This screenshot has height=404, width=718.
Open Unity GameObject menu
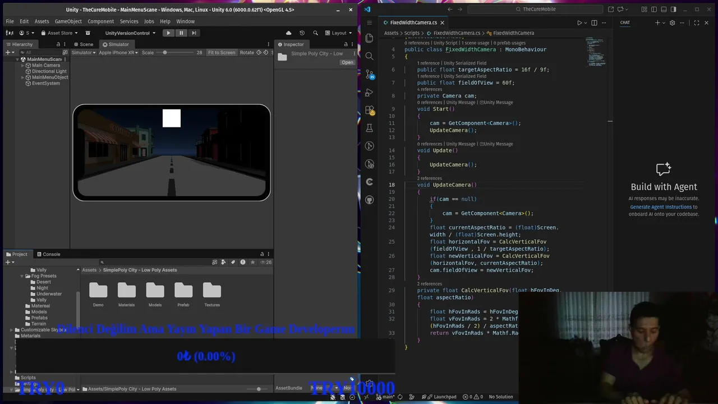click(x=68, y=21)
